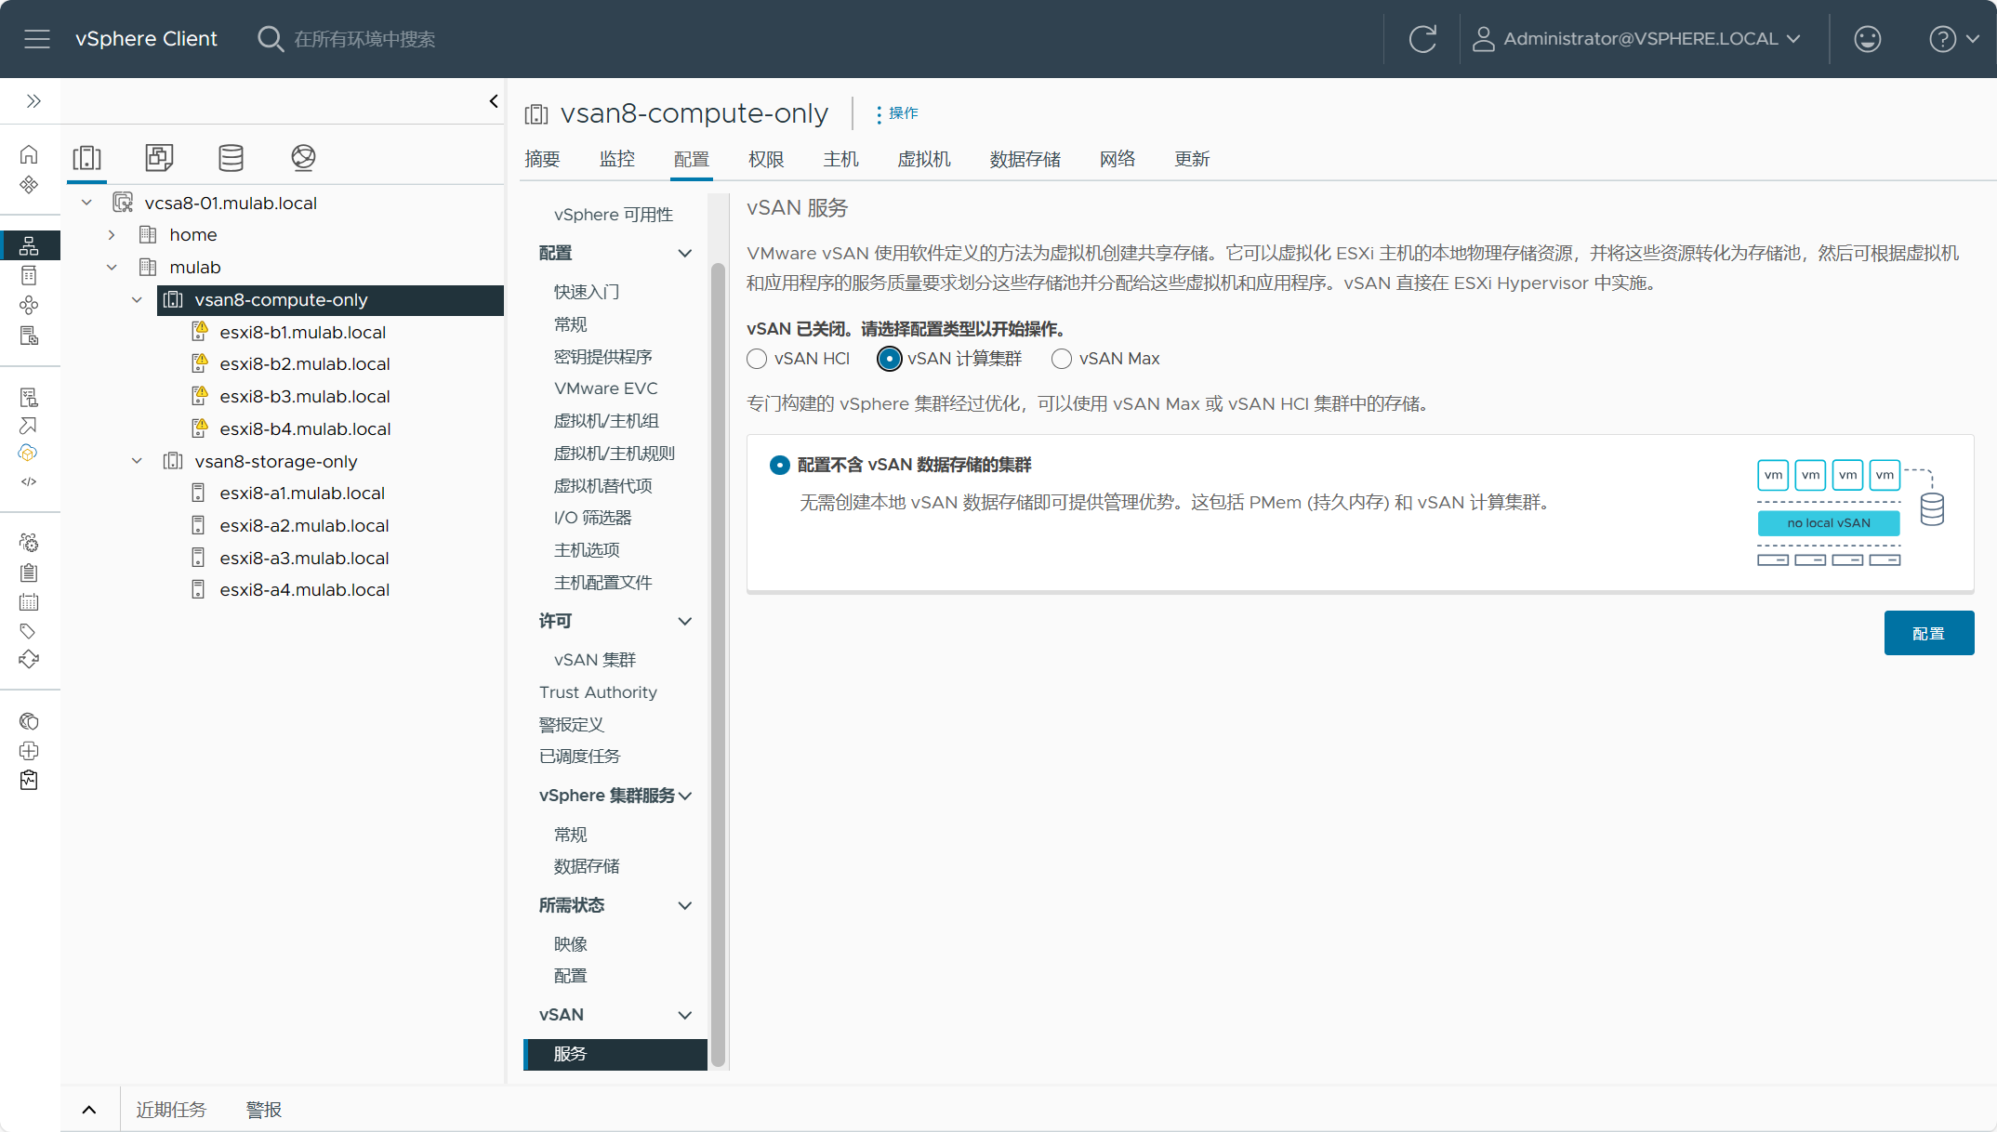
Task: Open Administration gear icon in sidebar
Action: [29, 543]
